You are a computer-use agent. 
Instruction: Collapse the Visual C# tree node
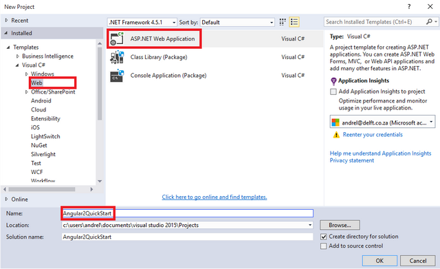[x=17, y=65]
